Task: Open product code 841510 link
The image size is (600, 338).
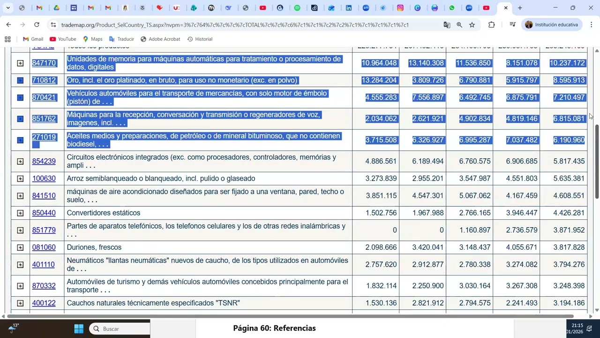Action: click(x=44, y=196)
